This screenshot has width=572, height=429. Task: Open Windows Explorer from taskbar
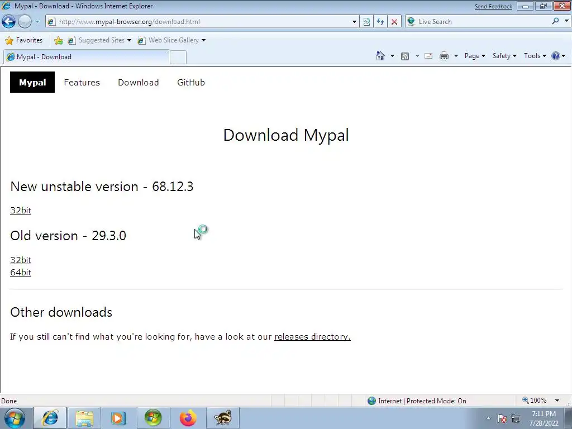84,418
